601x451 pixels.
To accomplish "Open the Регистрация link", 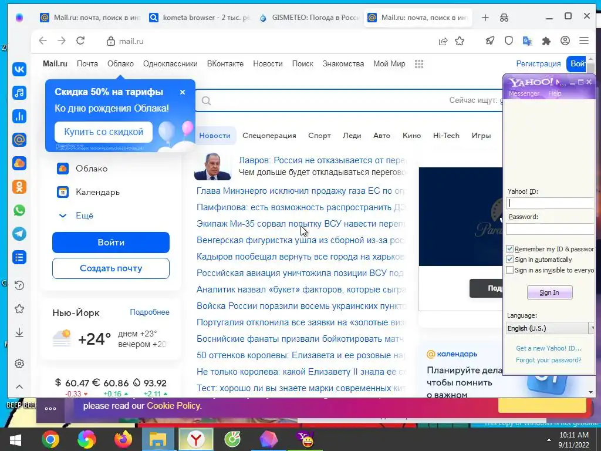I will click(538, 63).
